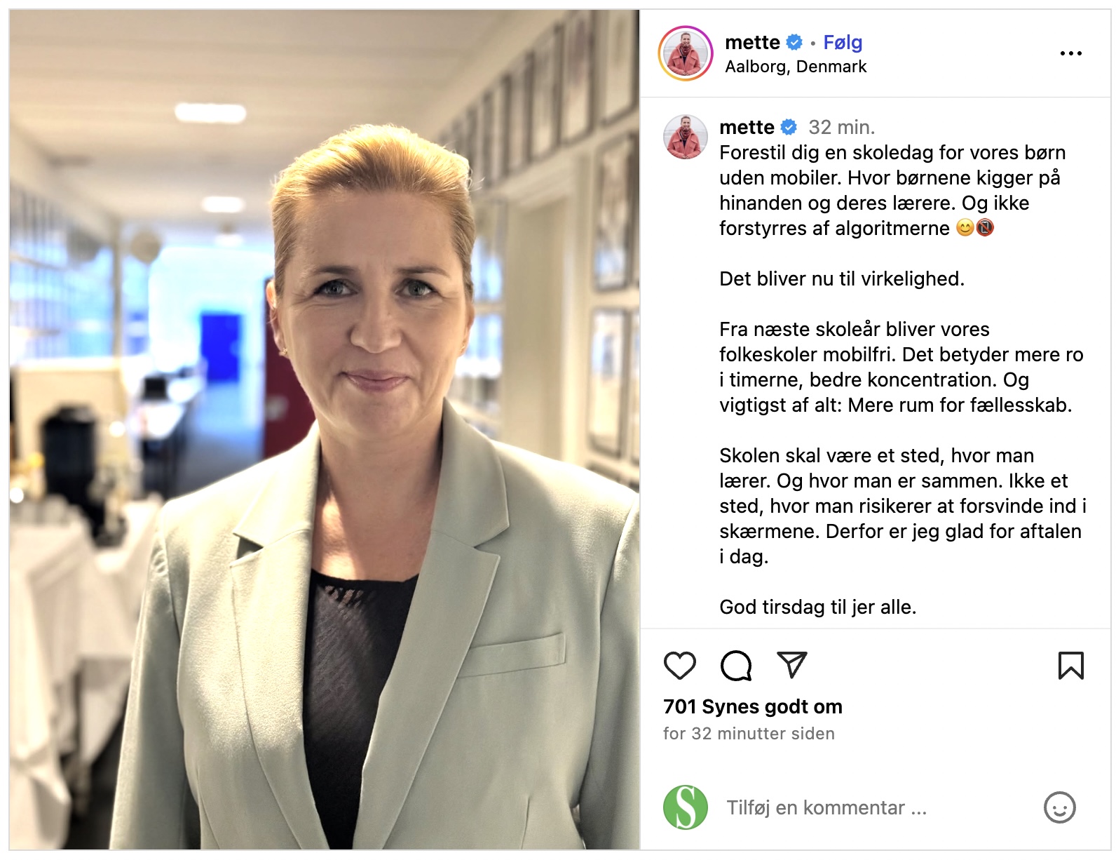
Task: Like the post with the heart icon
Action: (679, 665)
